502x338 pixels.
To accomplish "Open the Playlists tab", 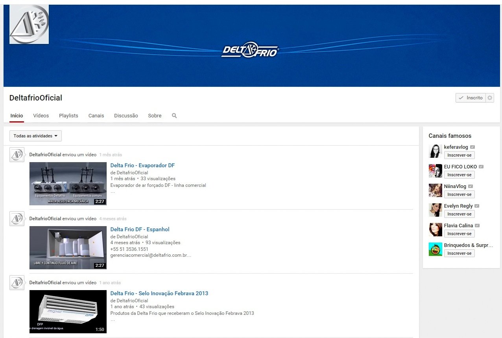I will click(x=68, y=116).
